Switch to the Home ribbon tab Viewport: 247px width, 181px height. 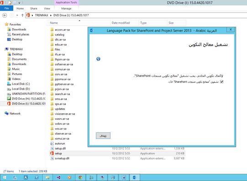[x=20, y=9]
